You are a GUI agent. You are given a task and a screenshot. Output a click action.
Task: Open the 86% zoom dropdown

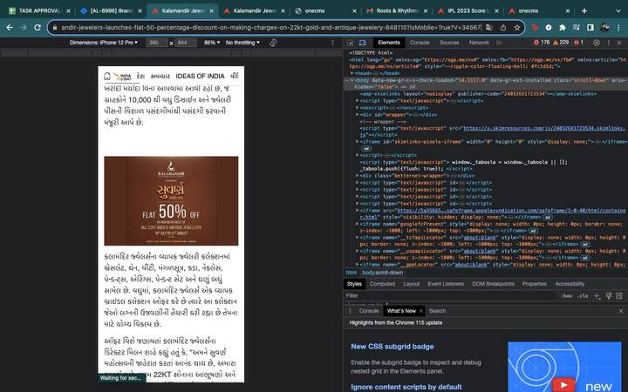tap(212, 42)
